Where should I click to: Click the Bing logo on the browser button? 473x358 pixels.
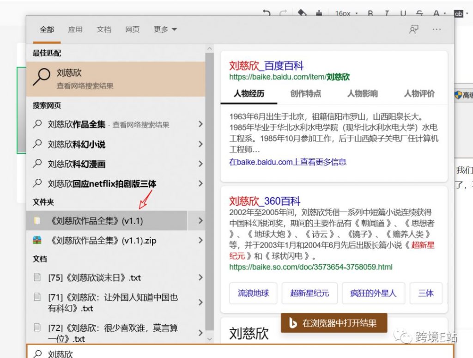[x=292, y=323]
